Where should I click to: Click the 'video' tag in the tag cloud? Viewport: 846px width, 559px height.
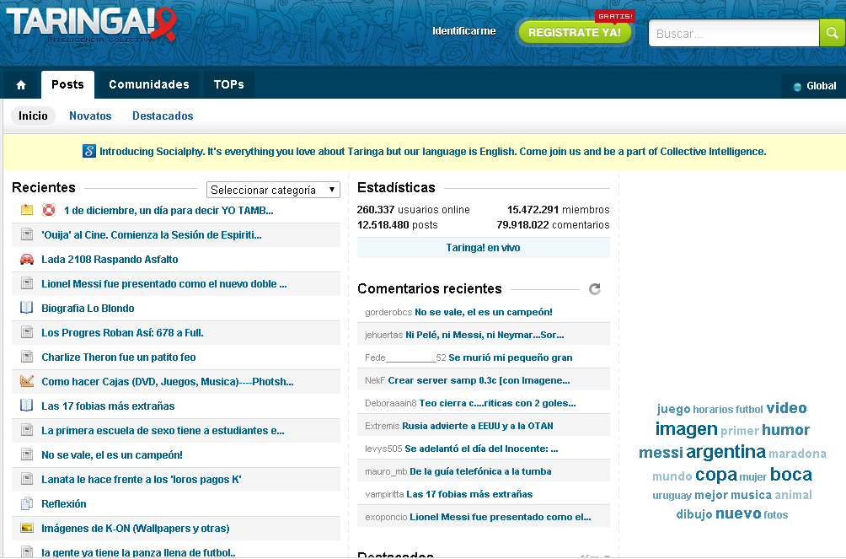(787, 408)
